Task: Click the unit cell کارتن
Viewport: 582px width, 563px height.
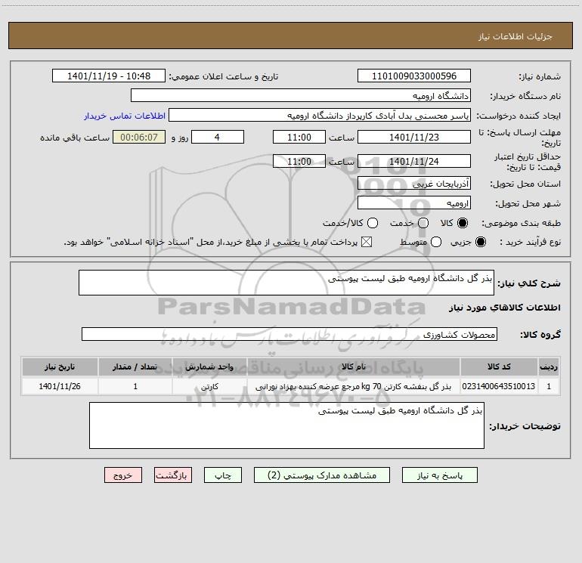Action: click(x=209, y=386)
